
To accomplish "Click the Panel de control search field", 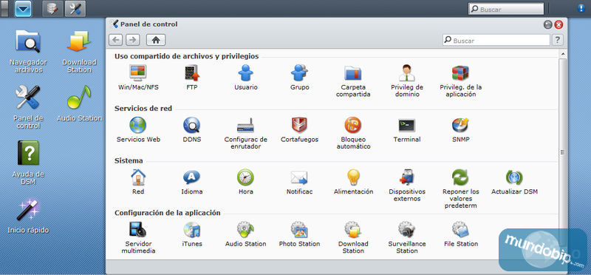I will (x=496, y=40).
